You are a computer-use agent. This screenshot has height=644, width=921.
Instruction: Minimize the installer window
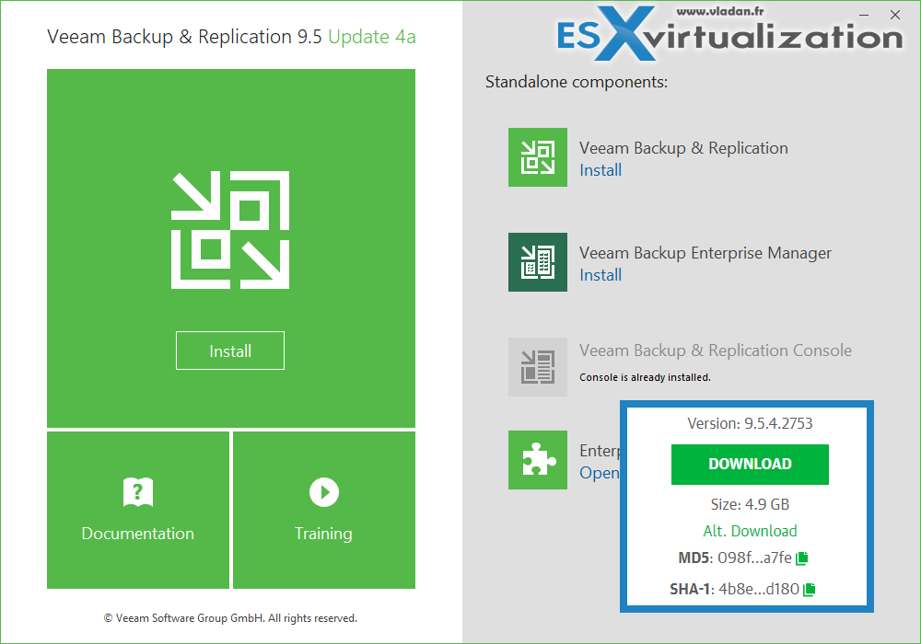[x=864, y=16]
